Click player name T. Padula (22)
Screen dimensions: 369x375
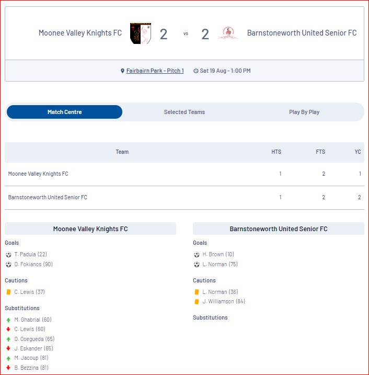point(31,254)
